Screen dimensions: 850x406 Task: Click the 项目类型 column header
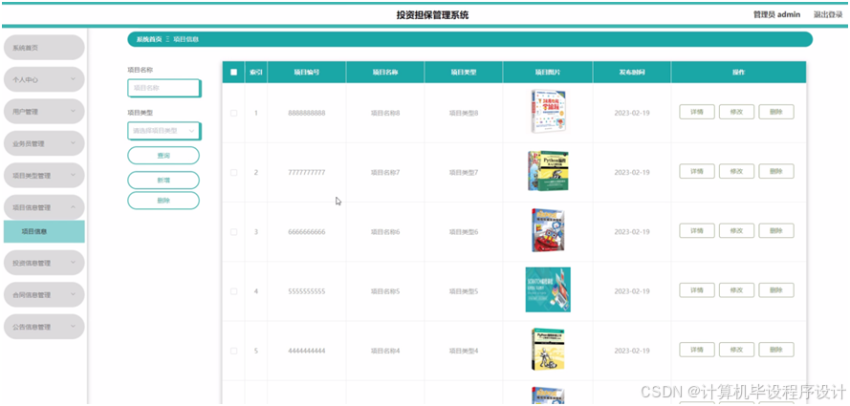tap(464, 72)
